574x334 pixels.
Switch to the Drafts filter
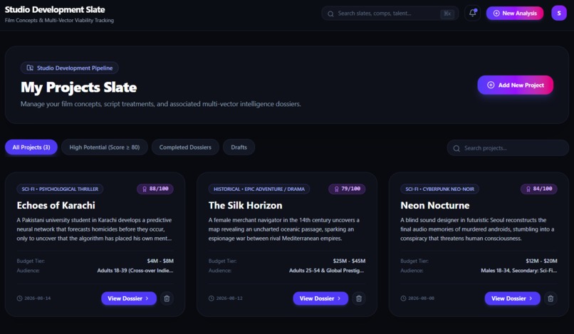tap(239, 147)
